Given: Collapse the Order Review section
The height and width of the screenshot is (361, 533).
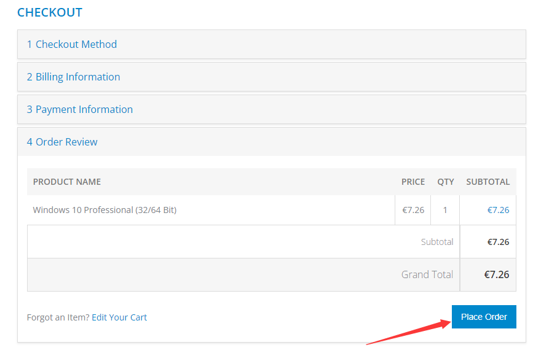Looking at the screenshot, I should [62, 142].
